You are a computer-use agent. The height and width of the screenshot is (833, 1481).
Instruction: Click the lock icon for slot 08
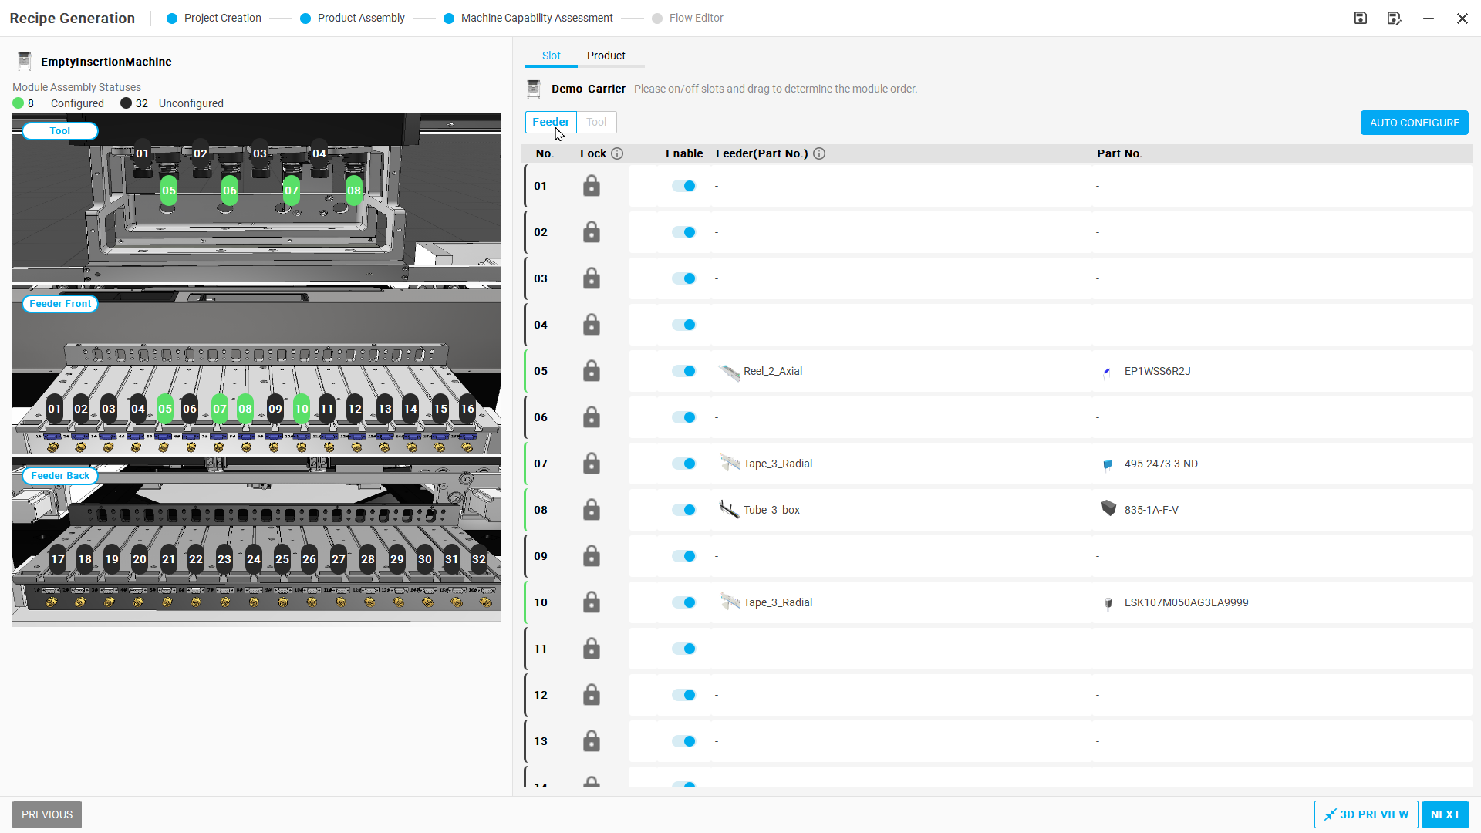(x=592, y=510)
